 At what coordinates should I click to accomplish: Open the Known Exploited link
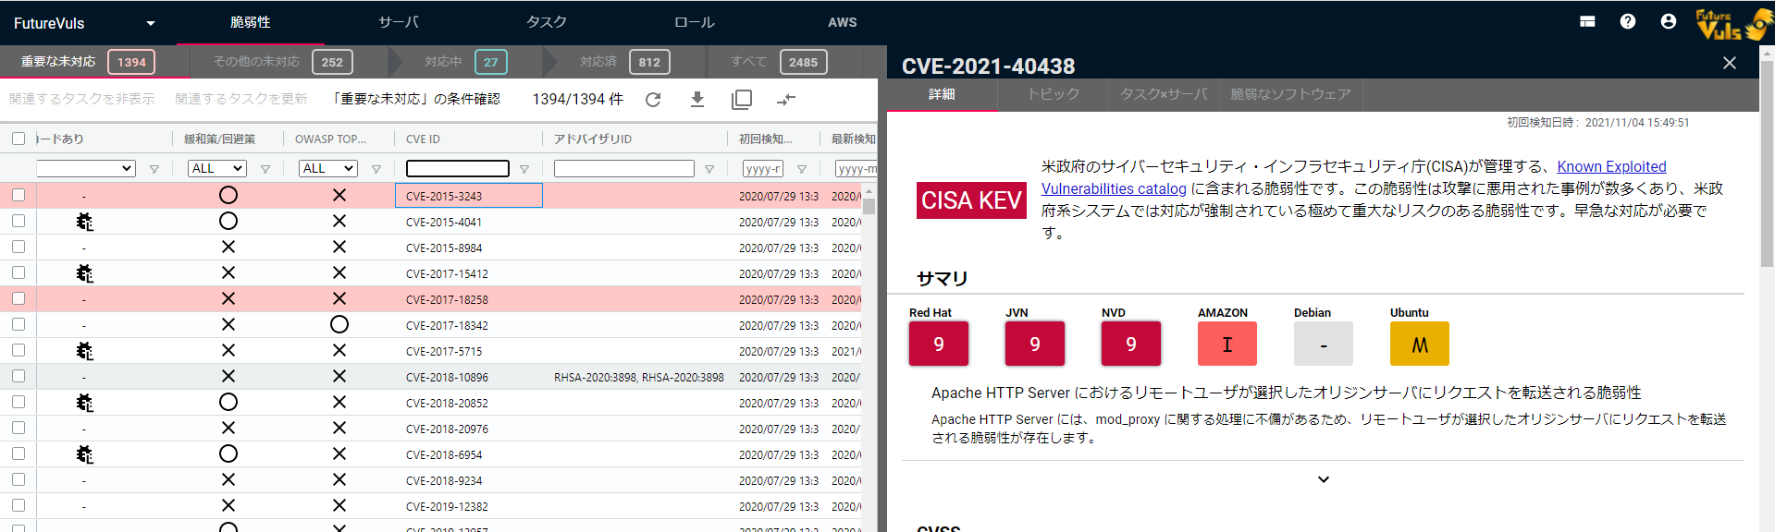(x=1611, y=166)
